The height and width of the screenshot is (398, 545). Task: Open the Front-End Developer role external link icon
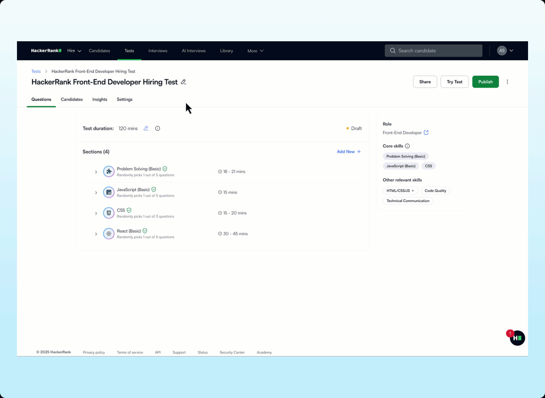(426, 133)
